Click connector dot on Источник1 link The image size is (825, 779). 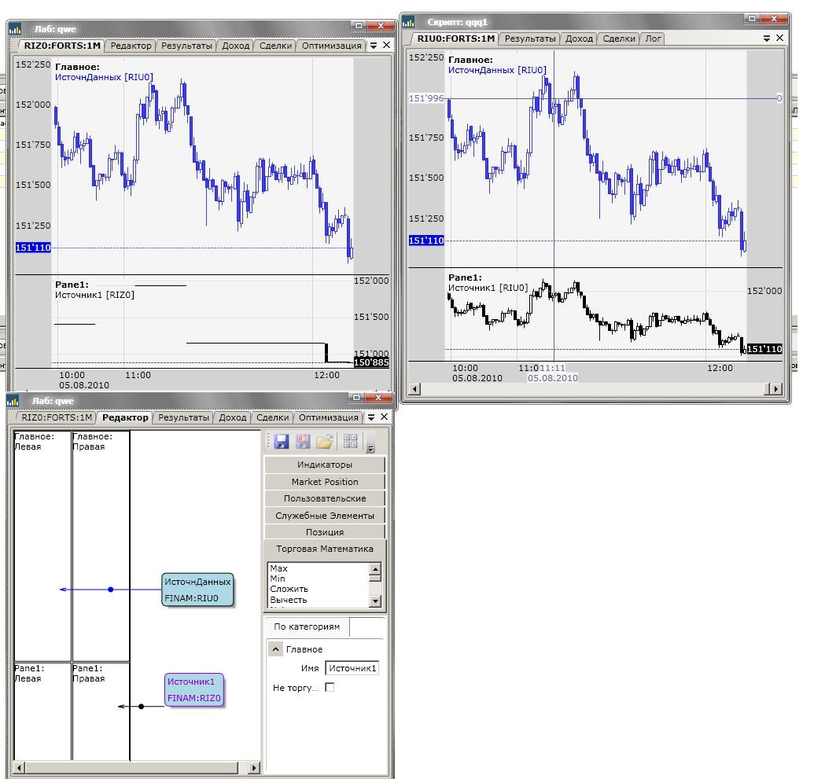(141, 707)
